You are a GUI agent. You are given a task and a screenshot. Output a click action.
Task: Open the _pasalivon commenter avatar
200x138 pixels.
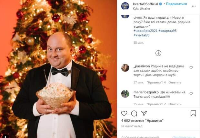[125, 68]
